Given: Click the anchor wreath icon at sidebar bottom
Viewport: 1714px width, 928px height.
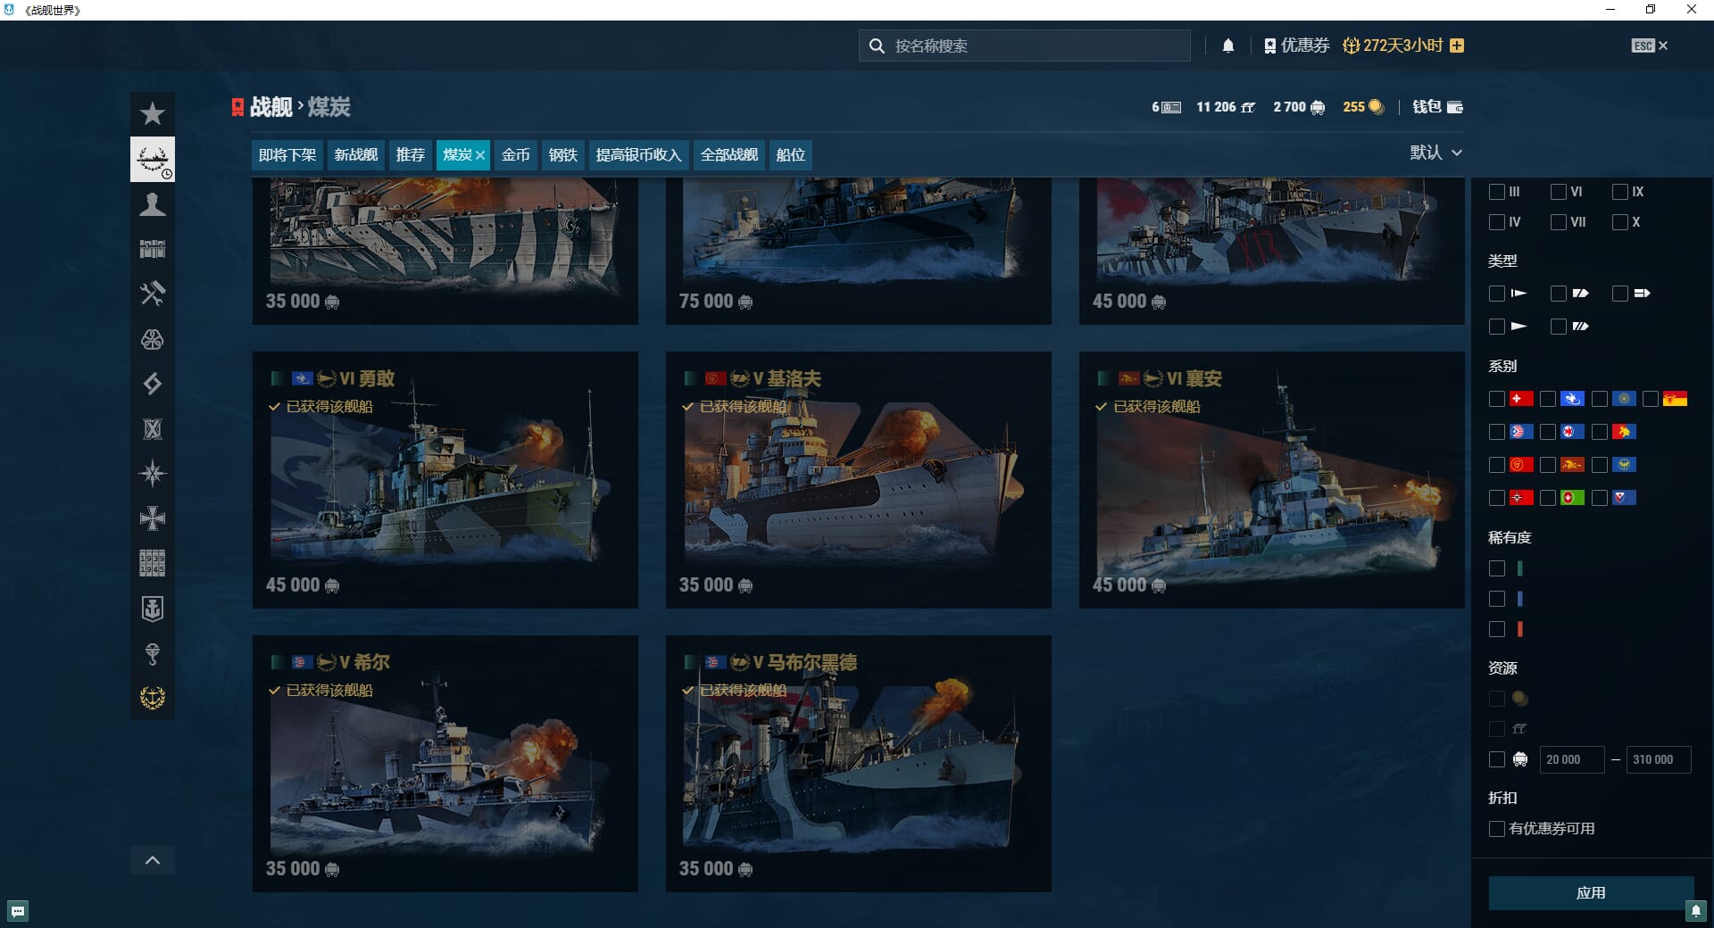Looking at the screenshot, I should pyautogui.click(x=153, y=698).
